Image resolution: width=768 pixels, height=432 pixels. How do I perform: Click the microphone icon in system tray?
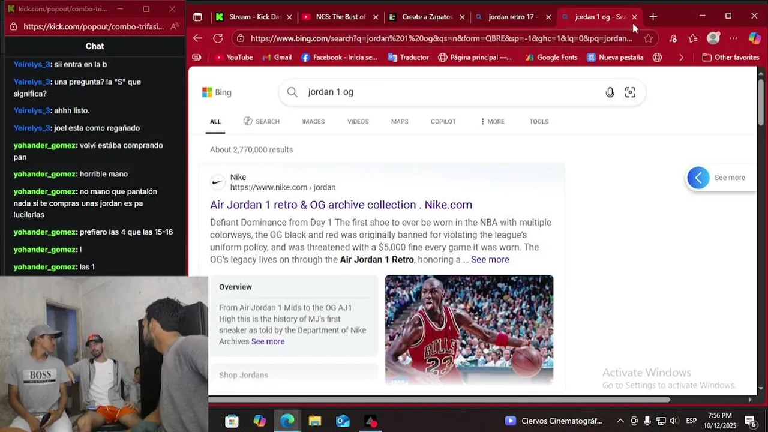tap(647, 421)
